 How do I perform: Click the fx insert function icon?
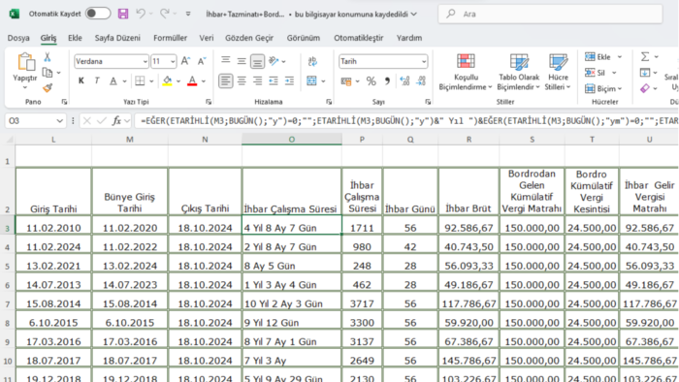(x=116, y=120)
